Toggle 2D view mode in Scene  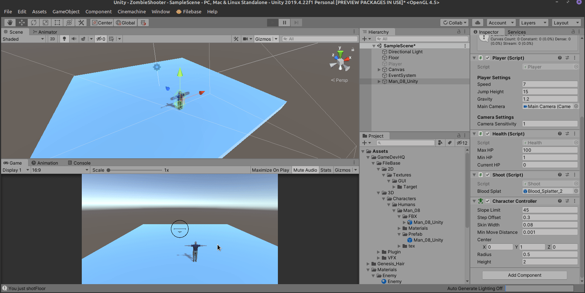click(53, 39)
